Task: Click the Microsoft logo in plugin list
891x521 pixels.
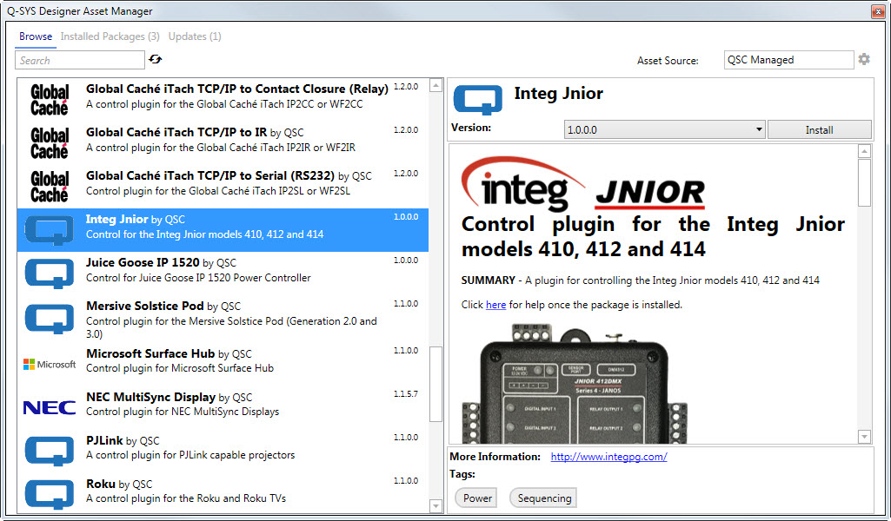Action: (x=50, y=365)
